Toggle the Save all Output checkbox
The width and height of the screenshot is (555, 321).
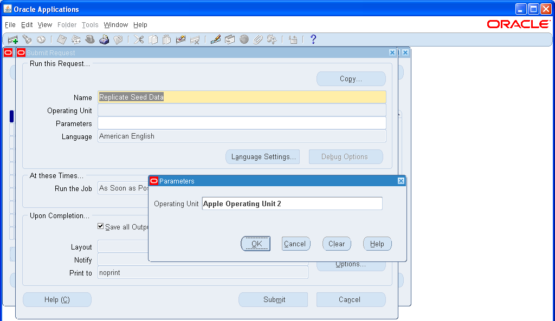[x=100, y=227]
